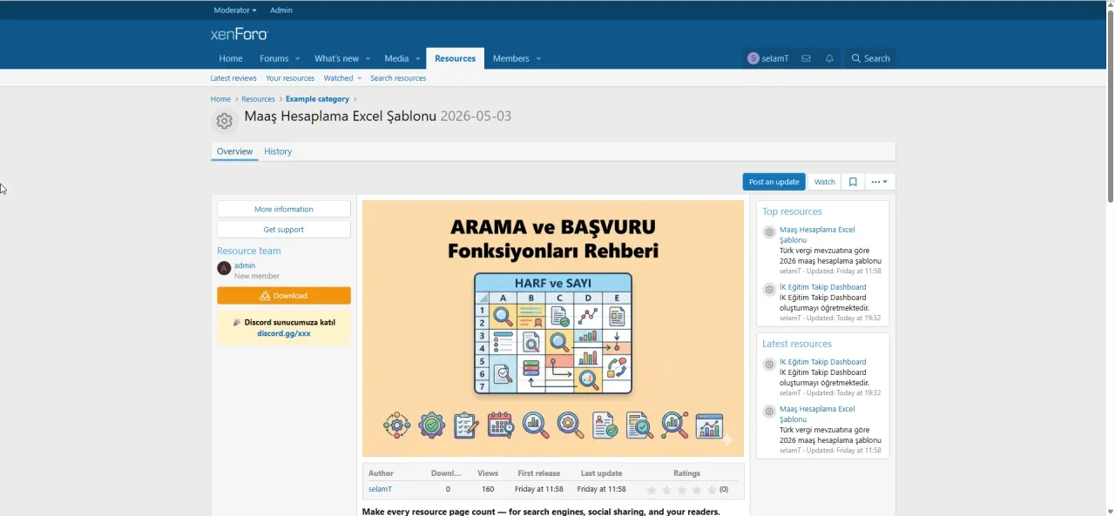This screenshot has height=516, width=1115.
Task: Click the xenForo logo
Action: pos(239,34)
